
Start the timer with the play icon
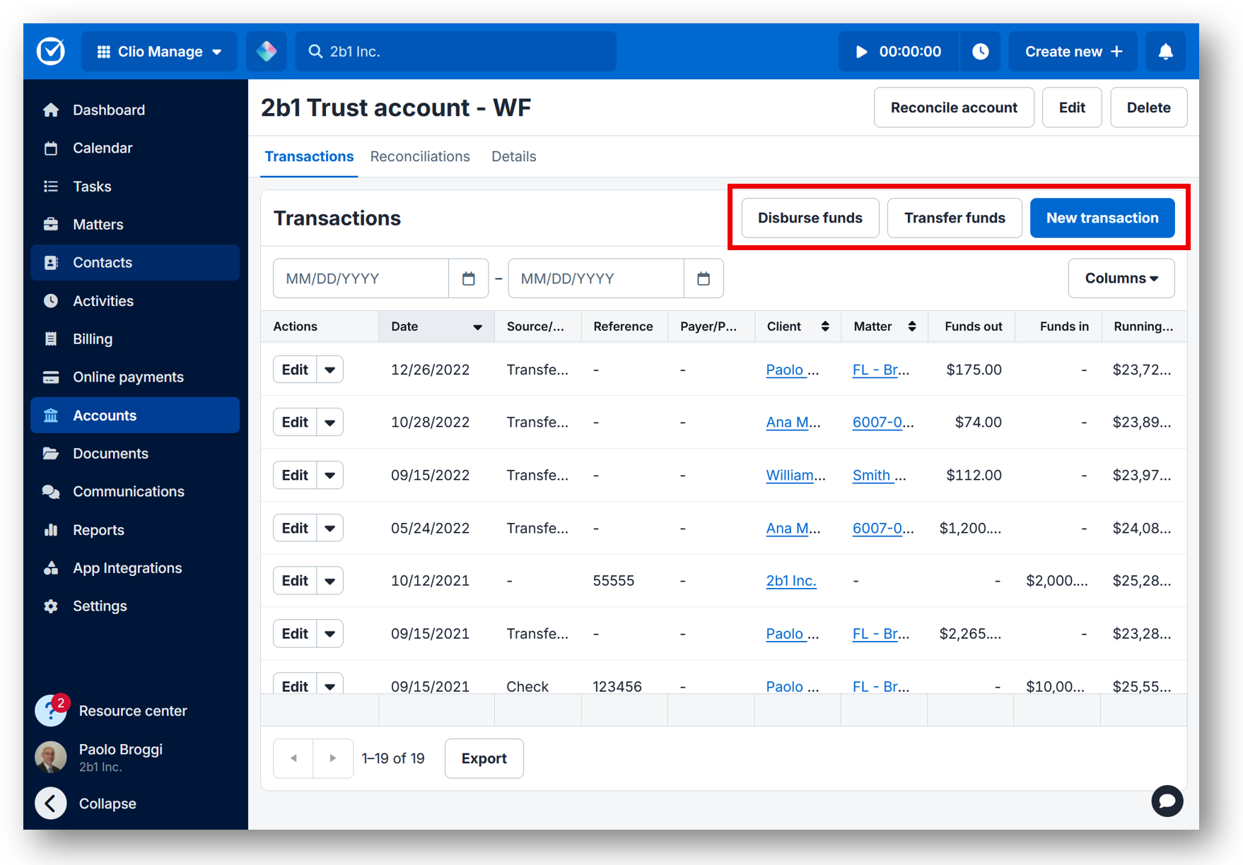click(x=861, y=51)
